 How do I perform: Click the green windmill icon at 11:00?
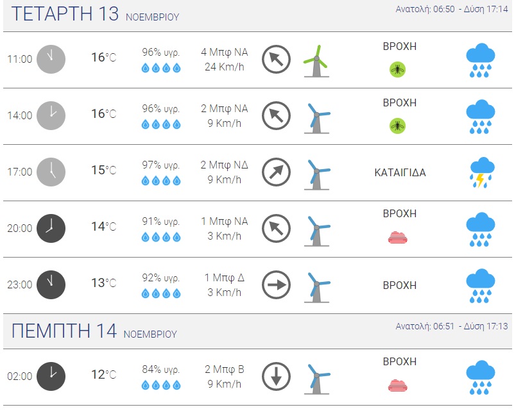pos(315,60)
